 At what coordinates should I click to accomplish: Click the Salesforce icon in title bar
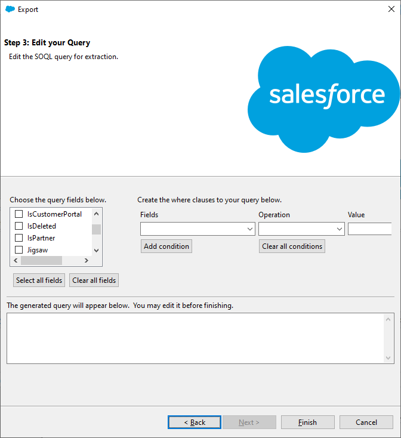pos(10,9)
